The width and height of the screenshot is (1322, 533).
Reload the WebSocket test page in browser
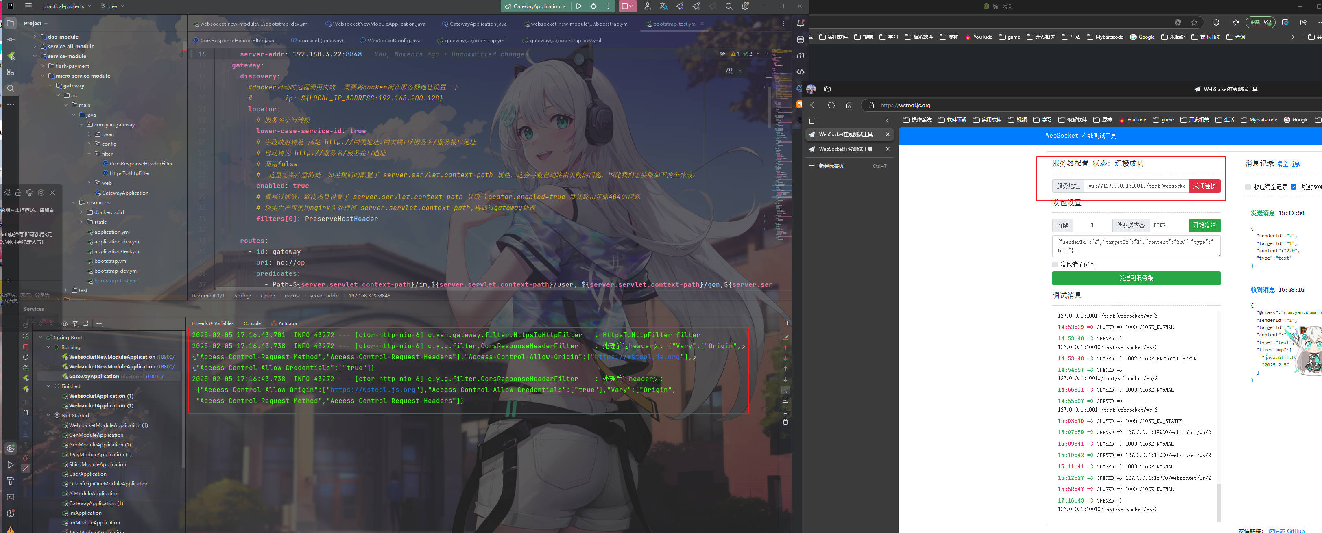pos(831,105)
